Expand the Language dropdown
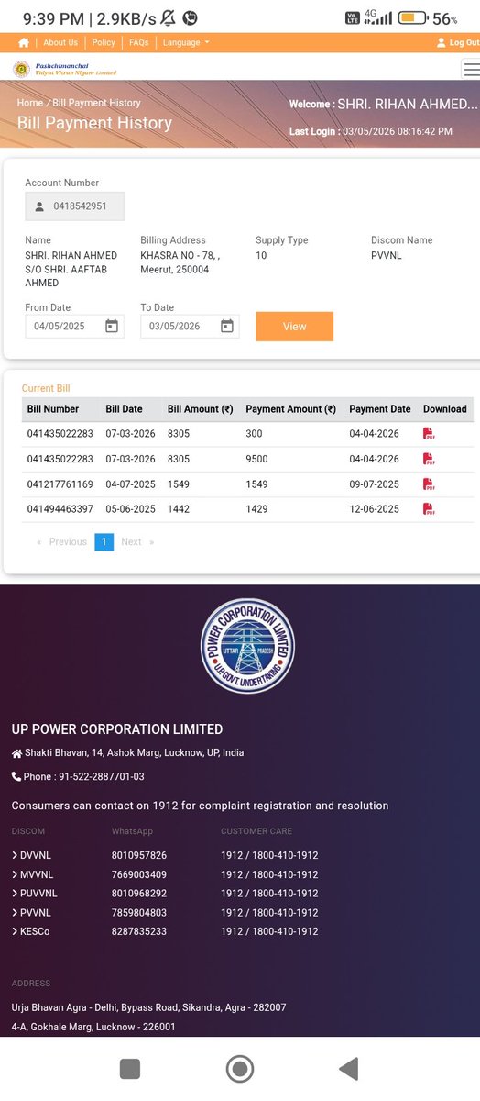The image size is (480, 1101). (186, 43)
